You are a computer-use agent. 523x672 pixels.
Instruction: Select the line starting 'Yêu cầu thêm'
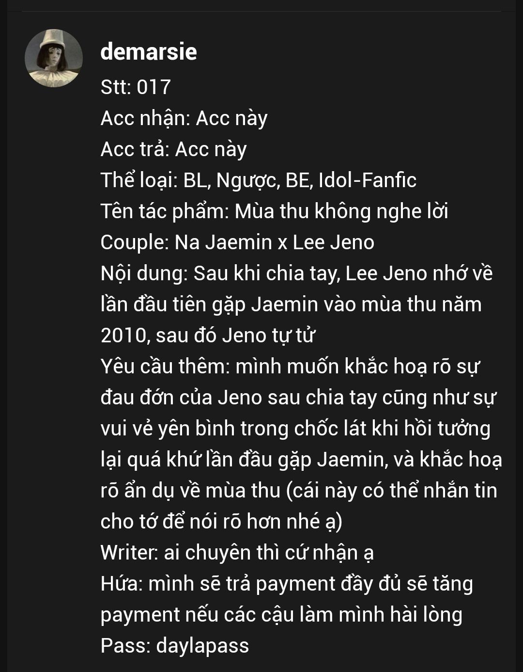tap(290, 367)
